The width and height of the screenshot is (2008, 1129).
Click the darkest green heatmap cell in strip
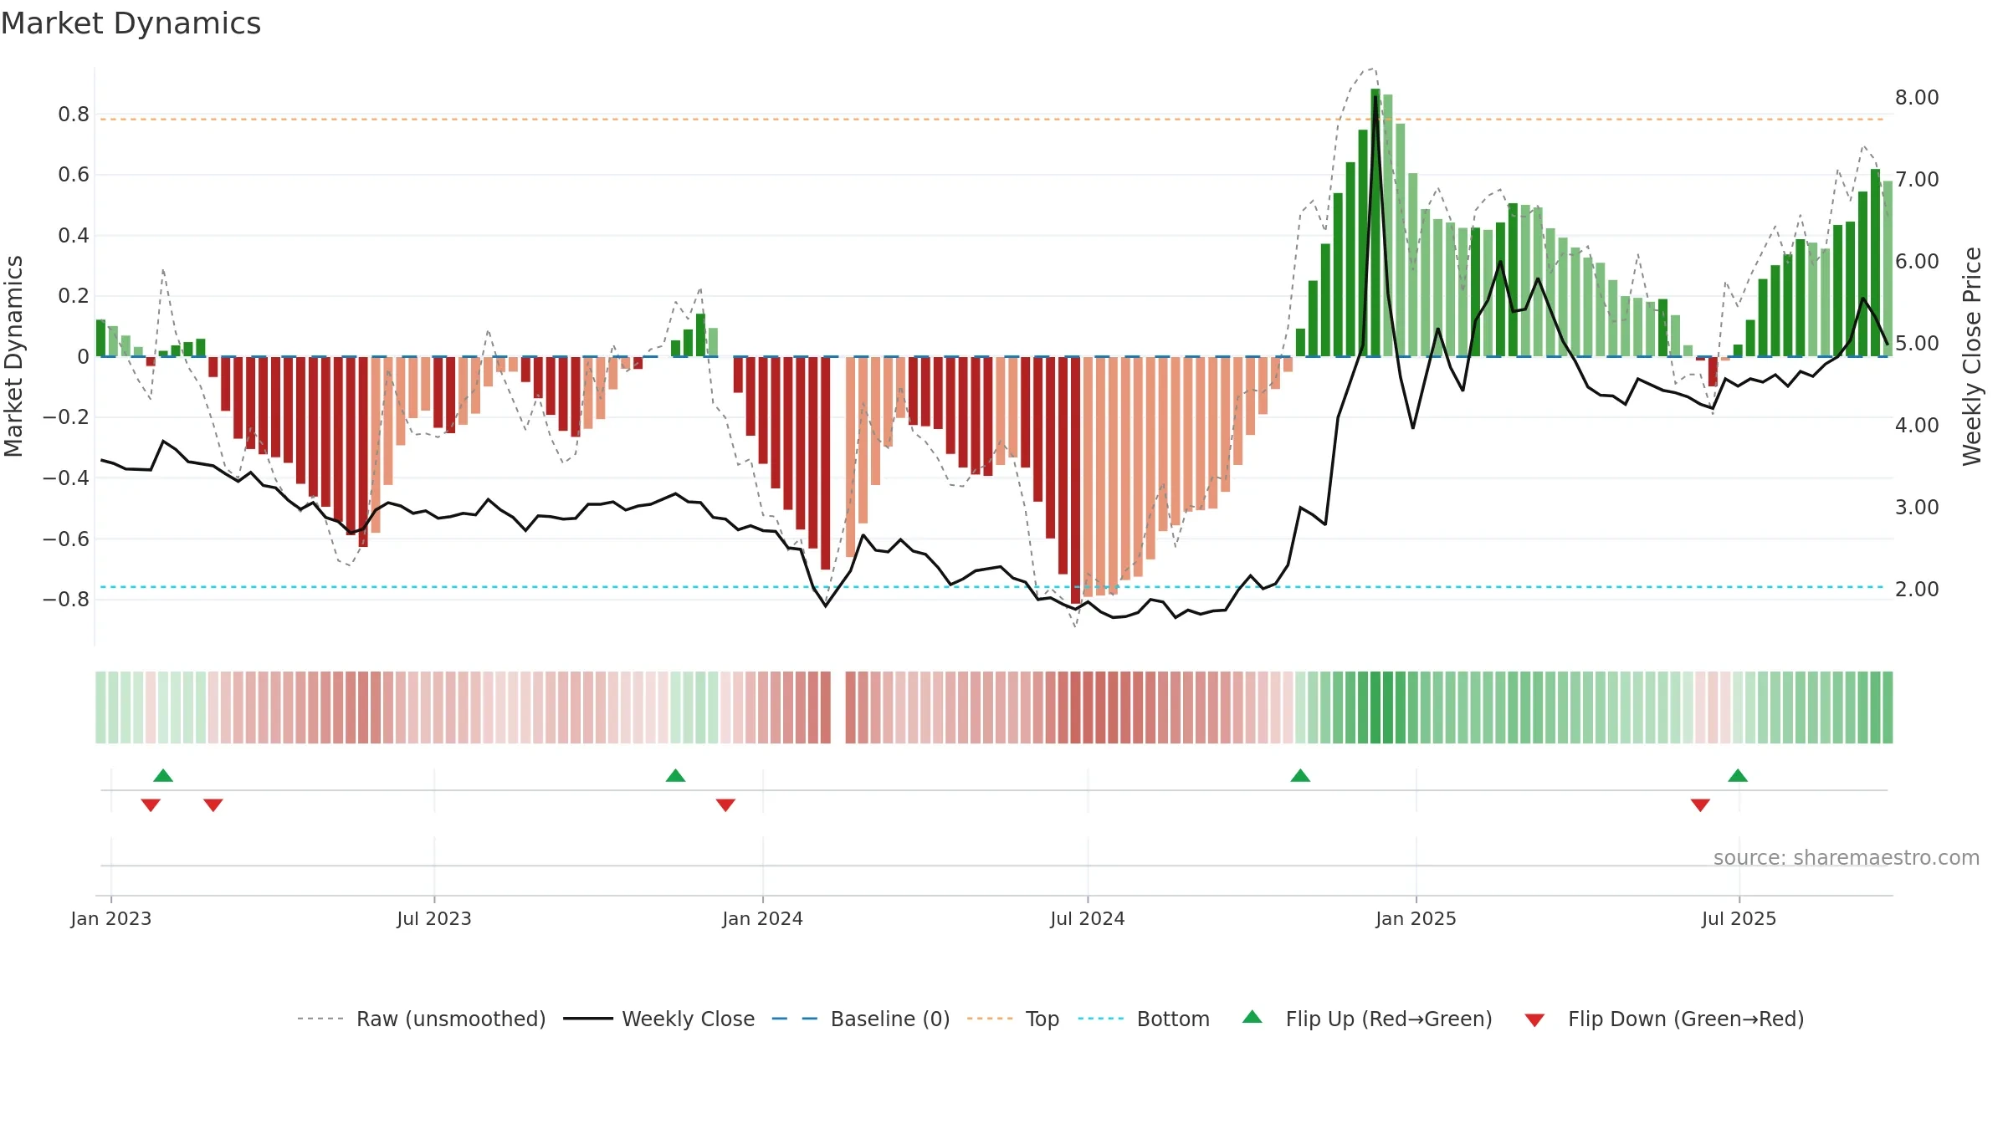(x=1388, y=708)
